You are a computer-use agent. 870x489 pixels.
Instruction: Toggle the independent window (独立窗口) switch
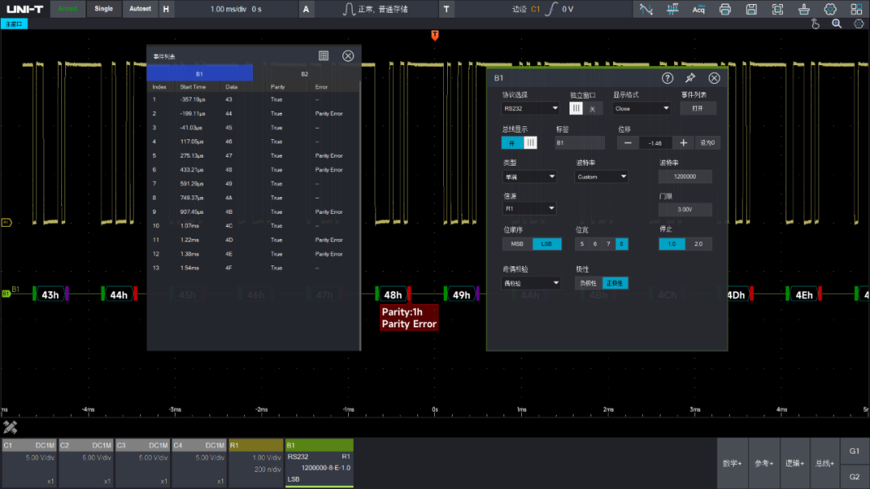(584, 109)
